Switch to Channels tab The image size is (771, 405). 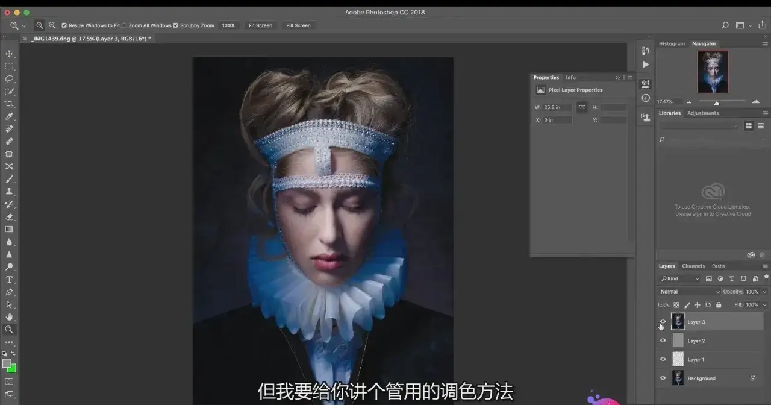693,266
